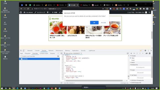
Task: Open DevTools customize menu dots
Action: [148, 50]
